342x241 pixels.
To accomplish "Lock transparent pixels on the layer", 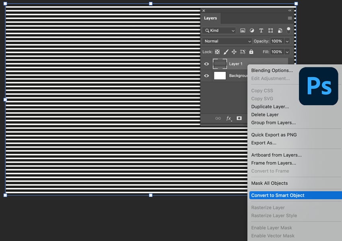I will (x=217, y=52).
